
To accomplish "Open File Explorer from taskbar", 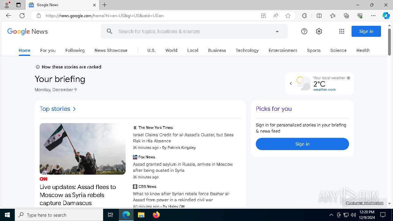I will (x=141, y=215).
